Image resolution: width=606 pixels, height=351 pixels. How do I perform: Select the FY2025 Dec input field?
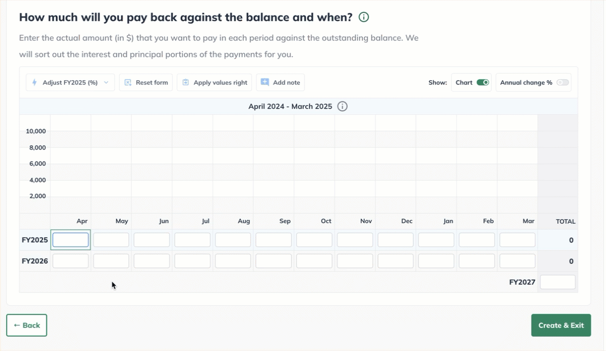pos(395,240)
